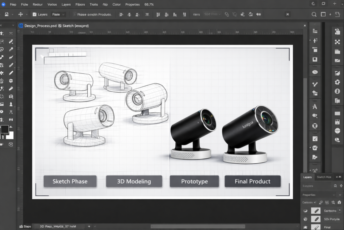The height and width of the screenshot is (230, 344).
Task: Click the layer search icon next to filter field
Action: [x=335, y=186]
